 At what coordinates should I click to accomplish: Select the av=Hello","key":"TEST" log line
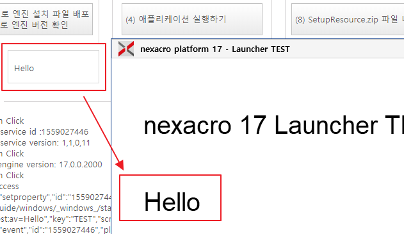56,219
